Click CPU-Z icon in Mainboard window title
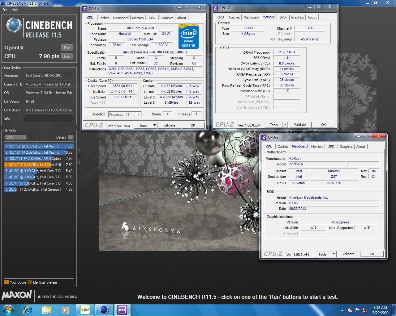This screenshot has height=316, width=396. [x=264, y=137]
